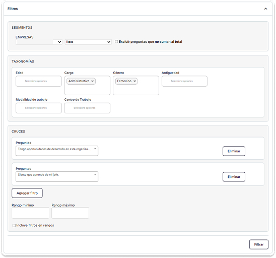Remove the Femenino tag from Género

[x=134, y=81]
